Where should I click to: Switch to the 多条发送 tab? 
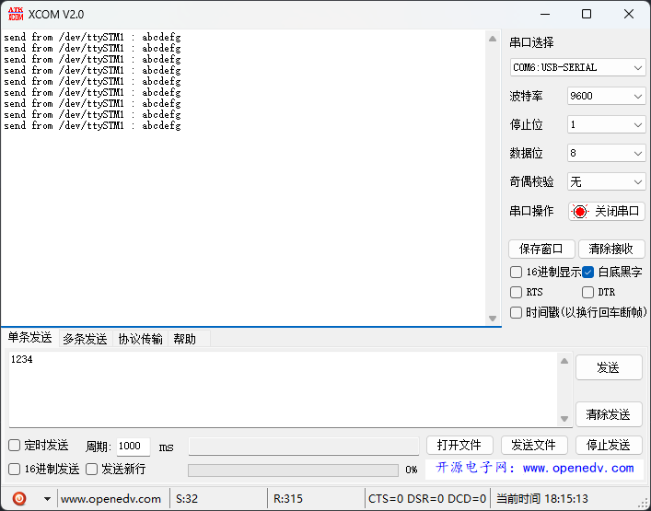[85, 339]
